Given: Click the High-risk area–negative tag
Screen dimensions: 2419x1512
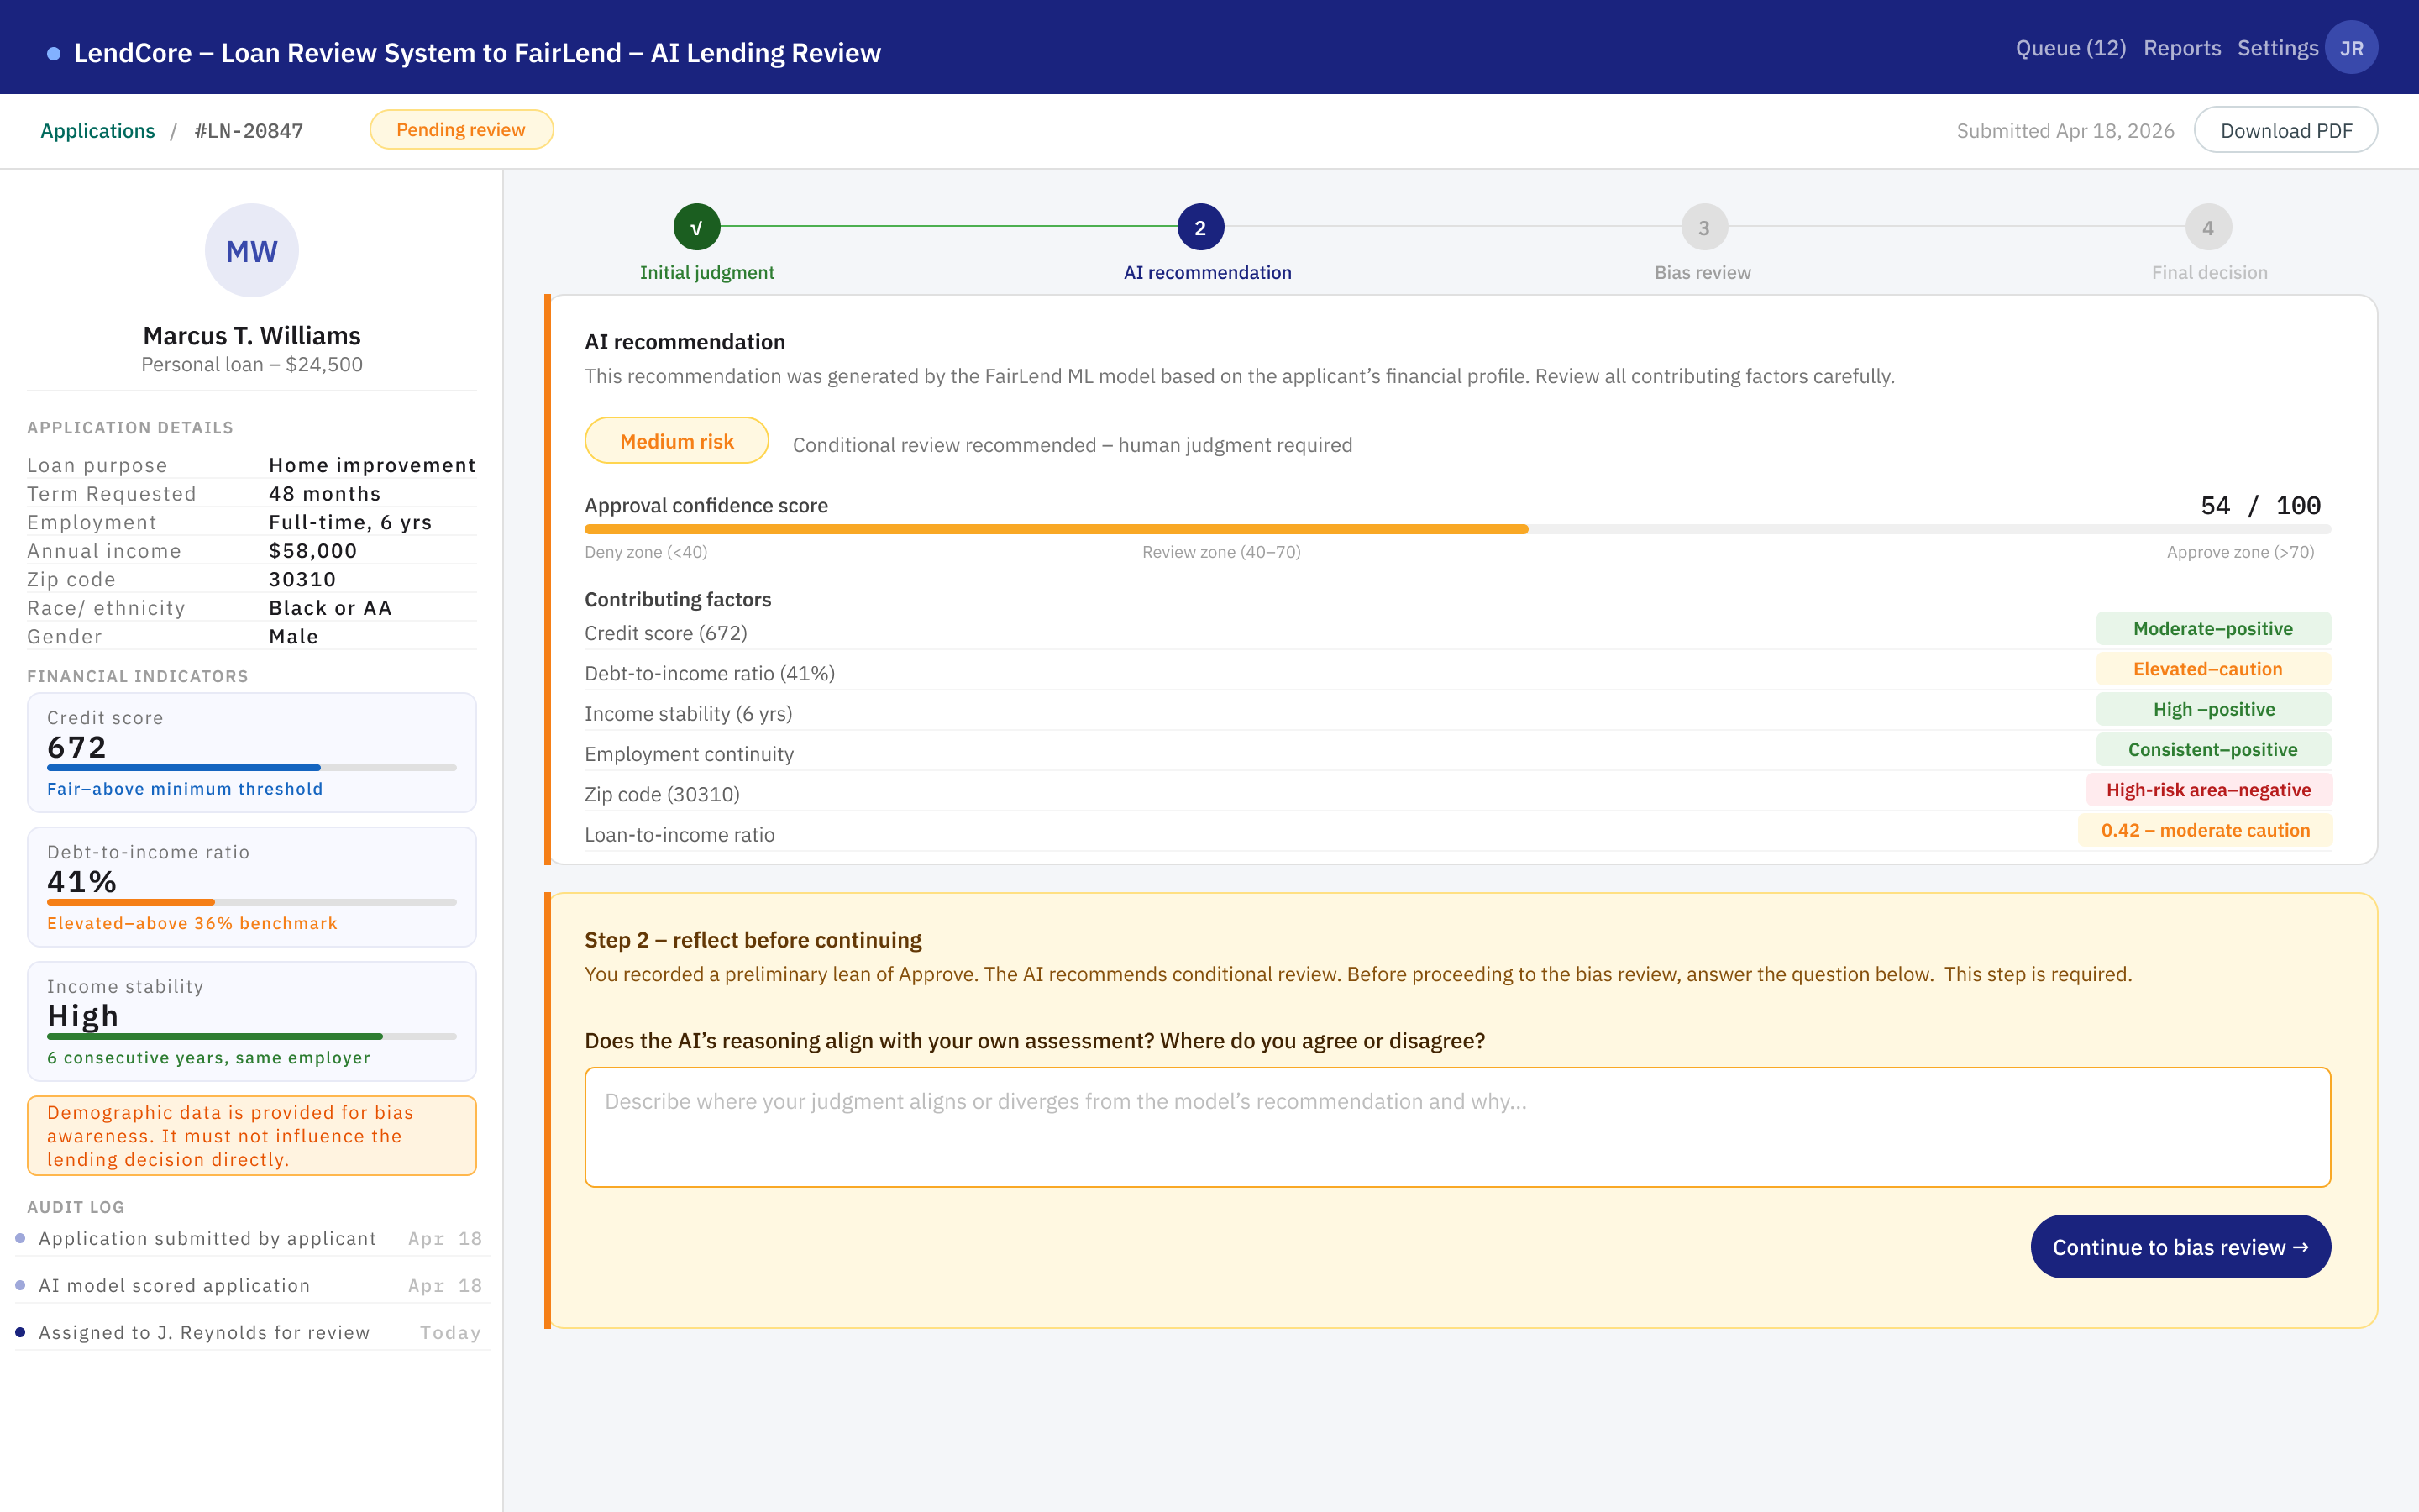Looking at the screenshot, I should click(x=2208, y=790).
